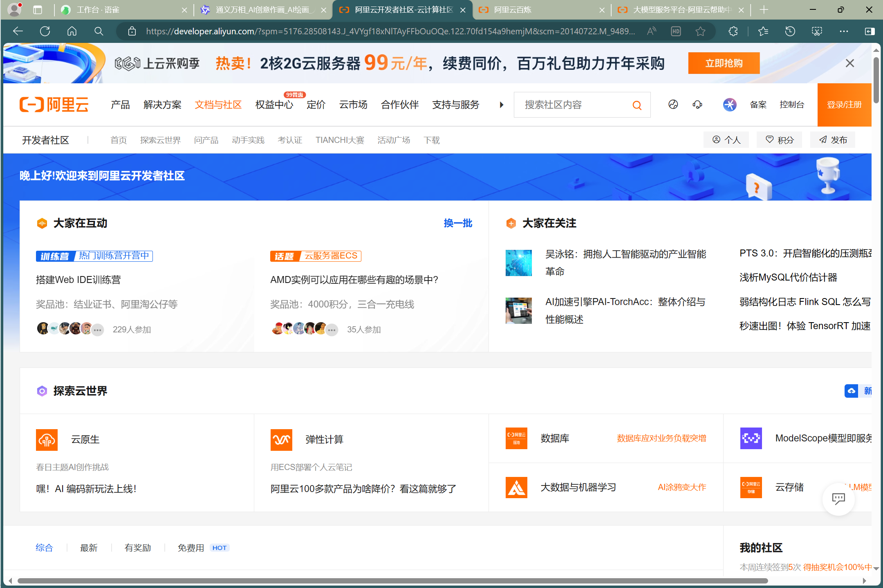The width and height of the screenshot is (883, 588).
Task: Click thumbnail beside PAI-TorchAcc article
Action: [x=519, y=311]
